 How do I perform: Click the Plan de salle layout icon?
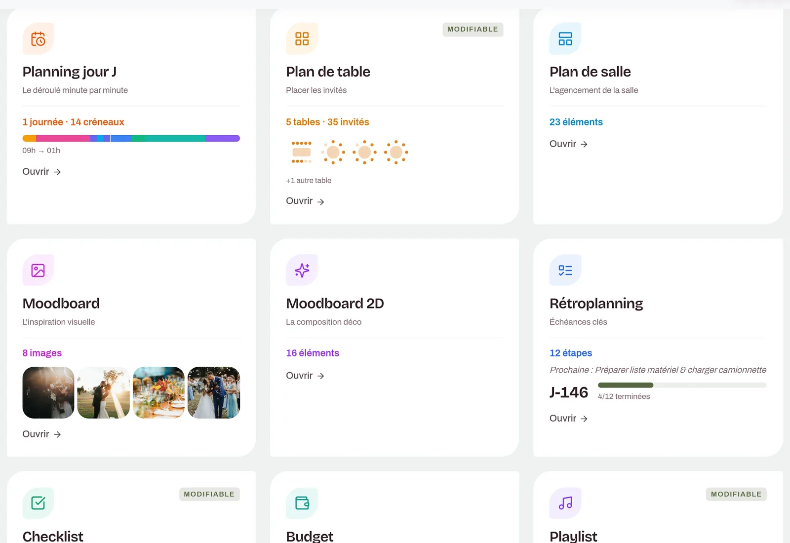pos(565,39)
